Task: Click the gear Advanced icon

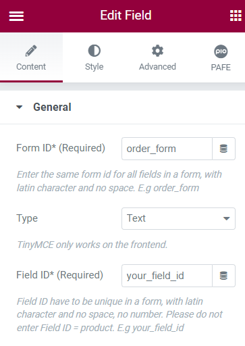Action: coord(157,51)
